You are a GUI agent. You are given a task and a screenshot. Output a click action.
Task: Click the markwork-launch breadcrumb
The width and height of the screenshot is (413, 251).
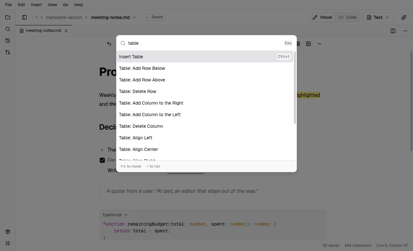[64, 17]
